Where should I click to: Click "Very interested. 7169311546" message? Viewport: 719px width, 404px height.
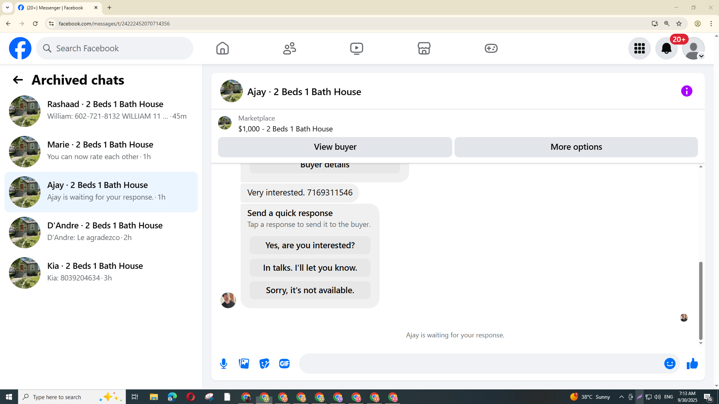click(300, 192)
